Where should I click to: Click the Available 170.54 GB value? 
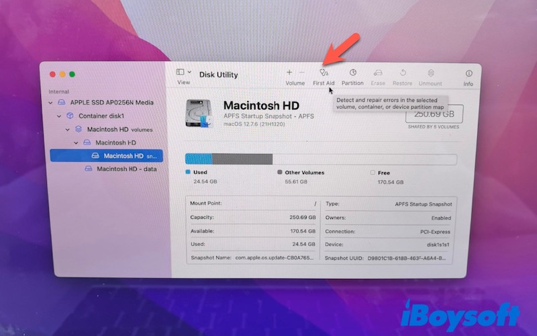click(x=303, y=231)
